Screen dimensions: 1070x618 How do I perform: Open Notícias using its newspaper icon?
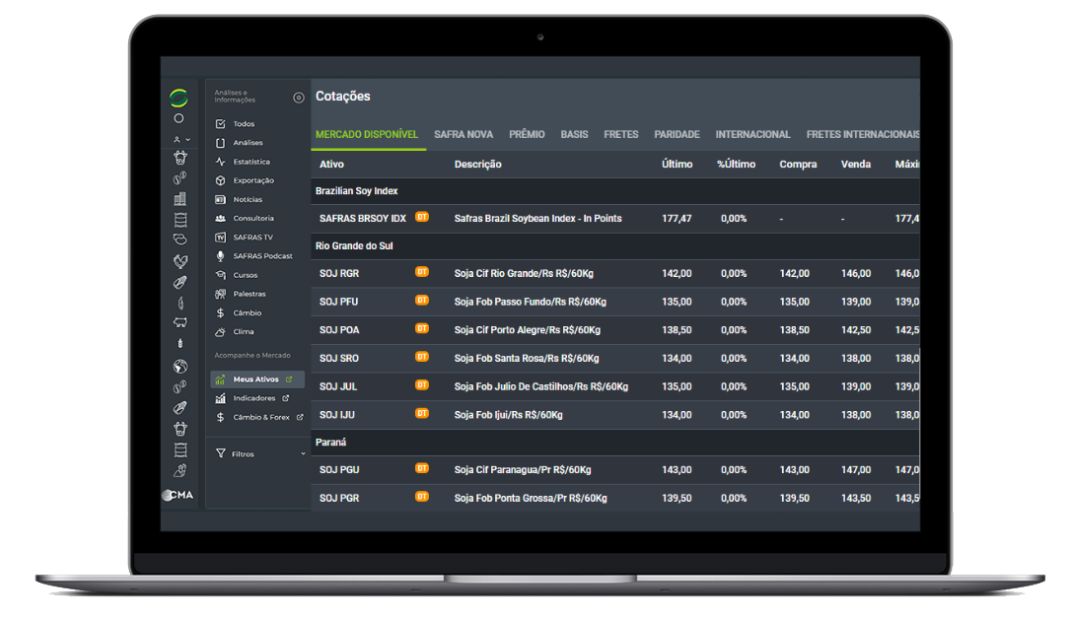[x=219, y=199]
